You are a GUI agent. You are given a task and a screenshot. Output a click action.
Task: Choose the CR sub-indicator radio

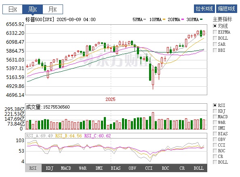tap(215, 156)
